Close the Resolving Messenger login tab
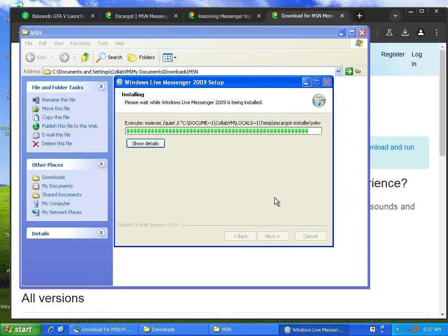 coord(259,16)
